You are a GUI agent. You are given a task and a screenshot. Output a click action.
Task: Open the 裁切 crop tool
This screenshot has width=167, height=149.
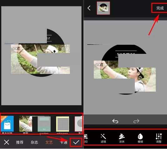click(86, 138)
